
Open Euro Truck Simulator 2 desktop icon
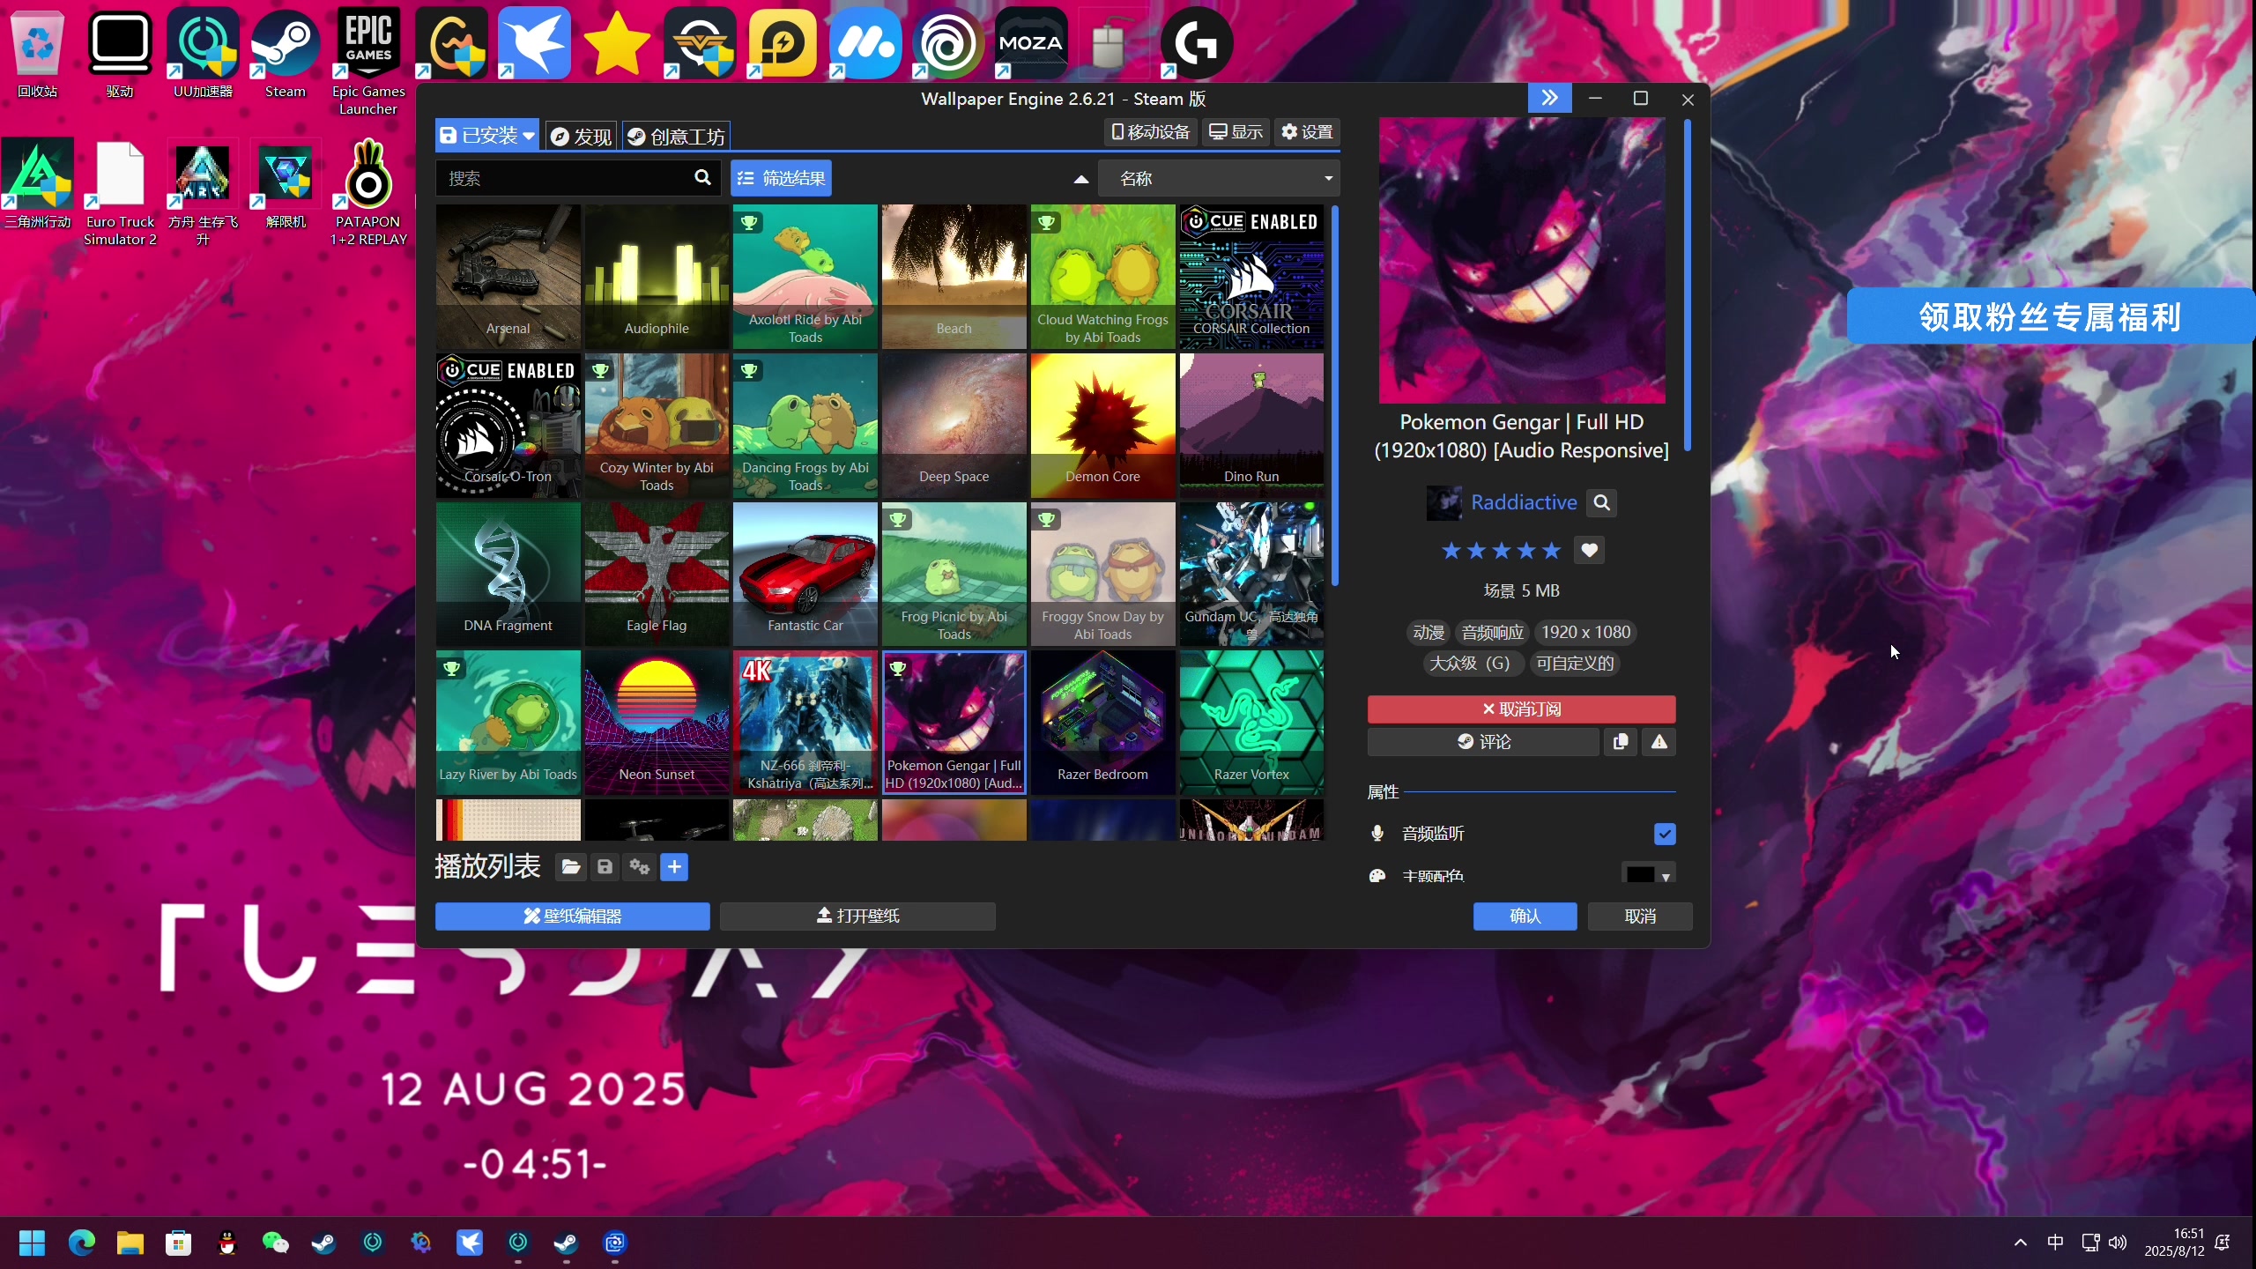pos(120,192)
